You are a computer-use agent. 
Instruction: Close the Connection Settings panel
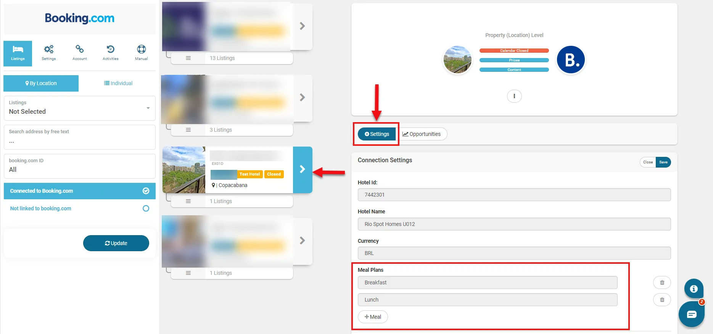[x=648, y=162]
